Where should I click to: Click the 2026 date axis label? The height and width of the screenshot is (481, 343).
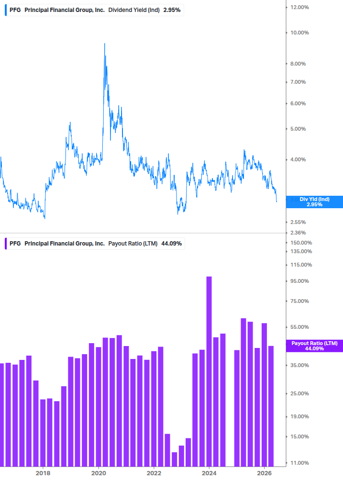(264, 473)
